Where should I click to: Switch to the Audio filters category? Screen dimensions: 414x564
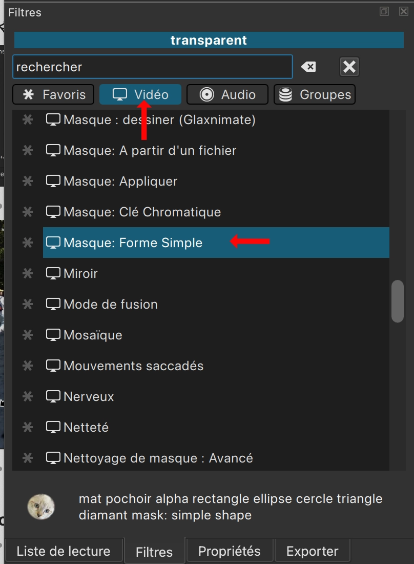point(227,94)
